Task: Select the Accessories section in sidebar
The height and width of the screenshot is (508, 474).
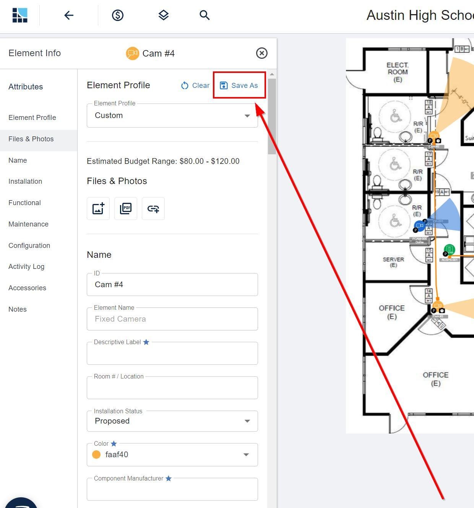Action: pos(27,288)
